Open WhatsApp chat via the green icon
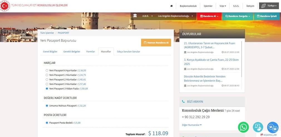Screen dimensions: 281x137 pos(243,127)
